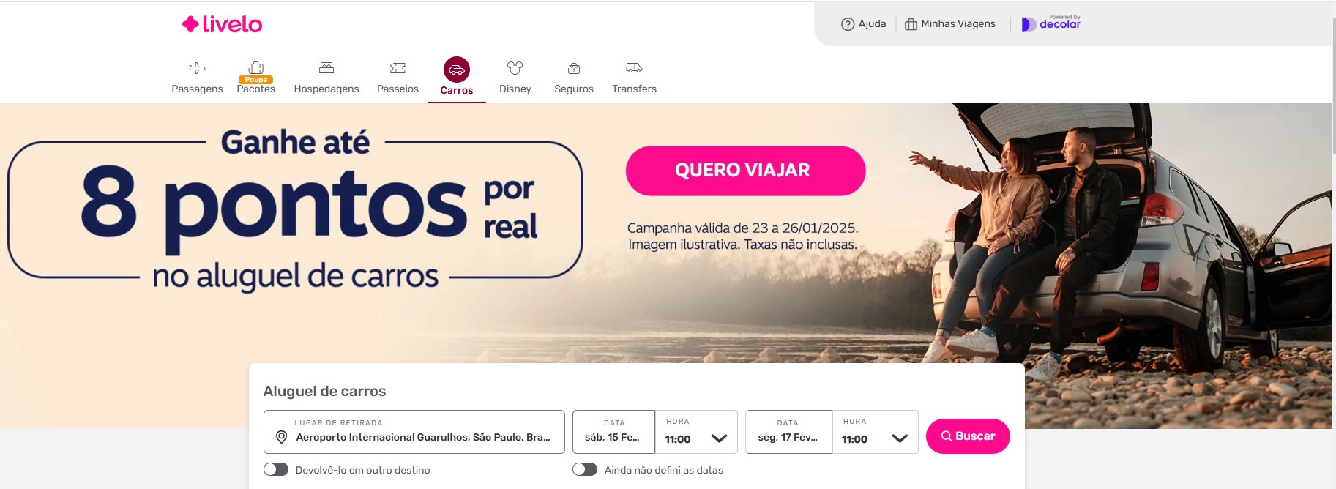Open Minhas Viagens link

[x=950, y=24]
